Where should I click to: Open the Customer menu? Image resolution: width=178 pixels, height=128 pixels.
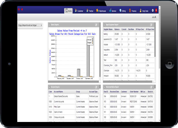click(x=79, y=11)
